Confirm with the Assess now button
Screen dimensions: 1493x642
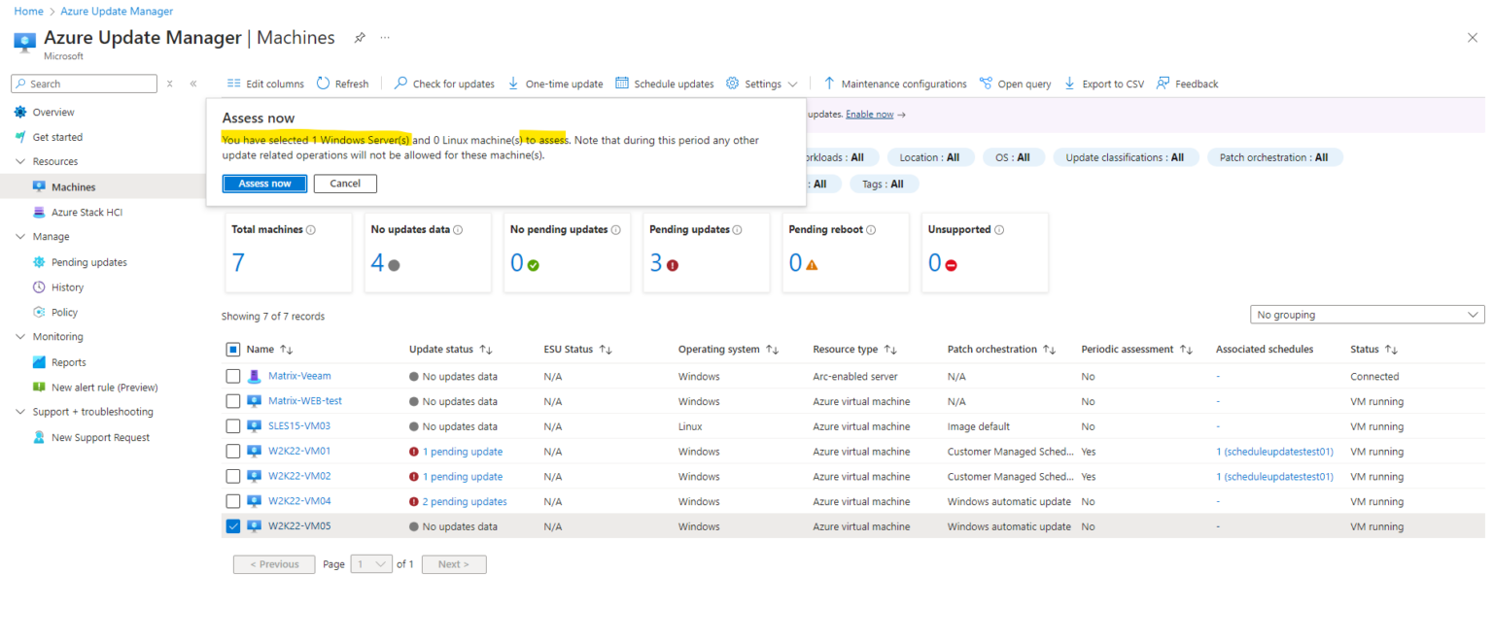pyautogui.click(x=264, y=184)
